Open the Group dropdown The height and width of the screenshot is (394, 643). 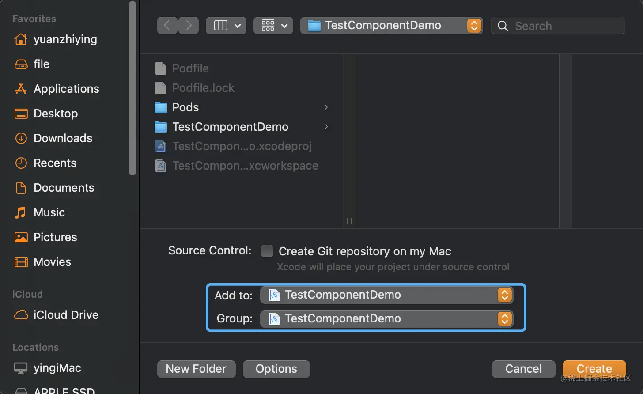[386, 319]
